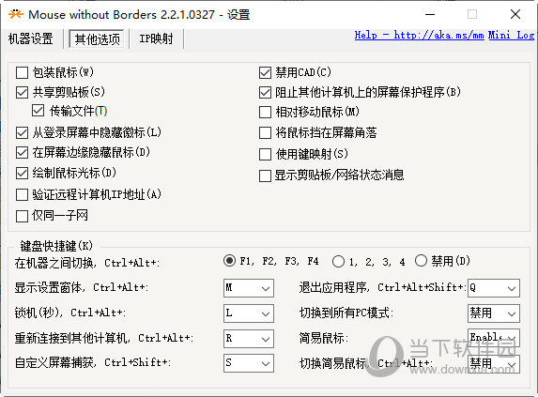Uncheck the 绘制鼠标光标 option
This screenshot has height=397, width=538.
pos(22,173)
